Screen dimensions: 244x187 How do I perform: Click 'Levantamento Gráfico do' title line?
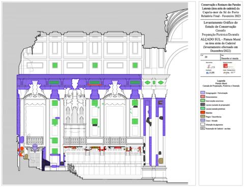[221, 22]
